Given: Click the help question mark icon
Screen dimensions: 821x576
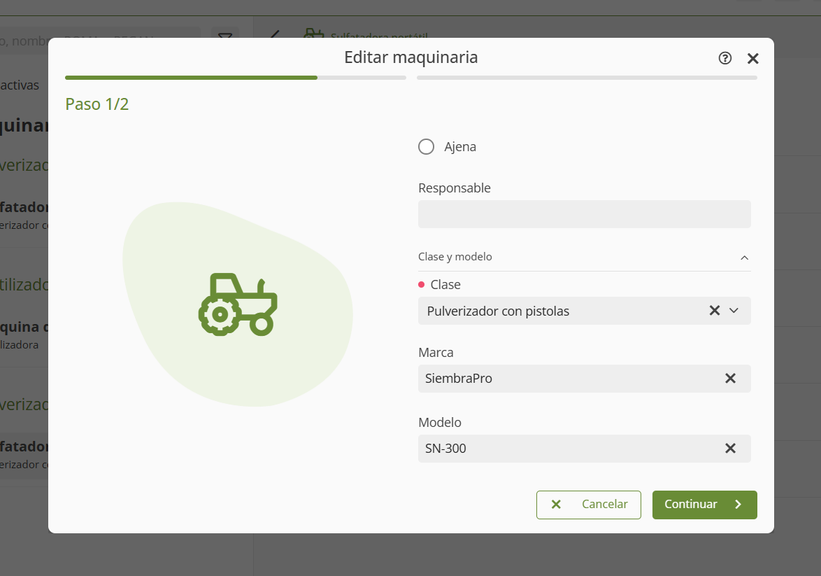Looking at the screenshot, I should 725,58.
